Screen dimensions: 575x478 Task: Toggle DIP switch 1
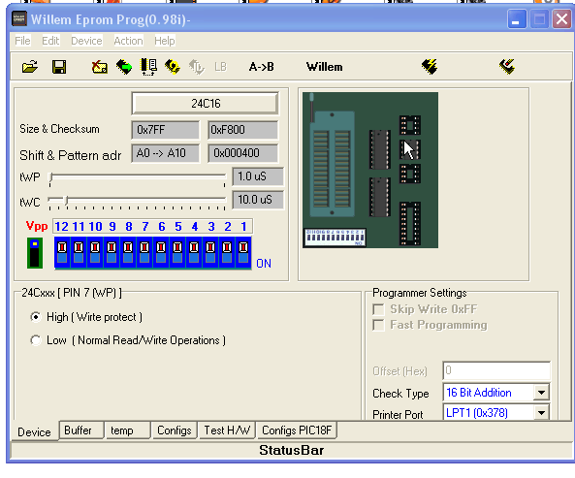pyautogui.click(x=243, y=253)
